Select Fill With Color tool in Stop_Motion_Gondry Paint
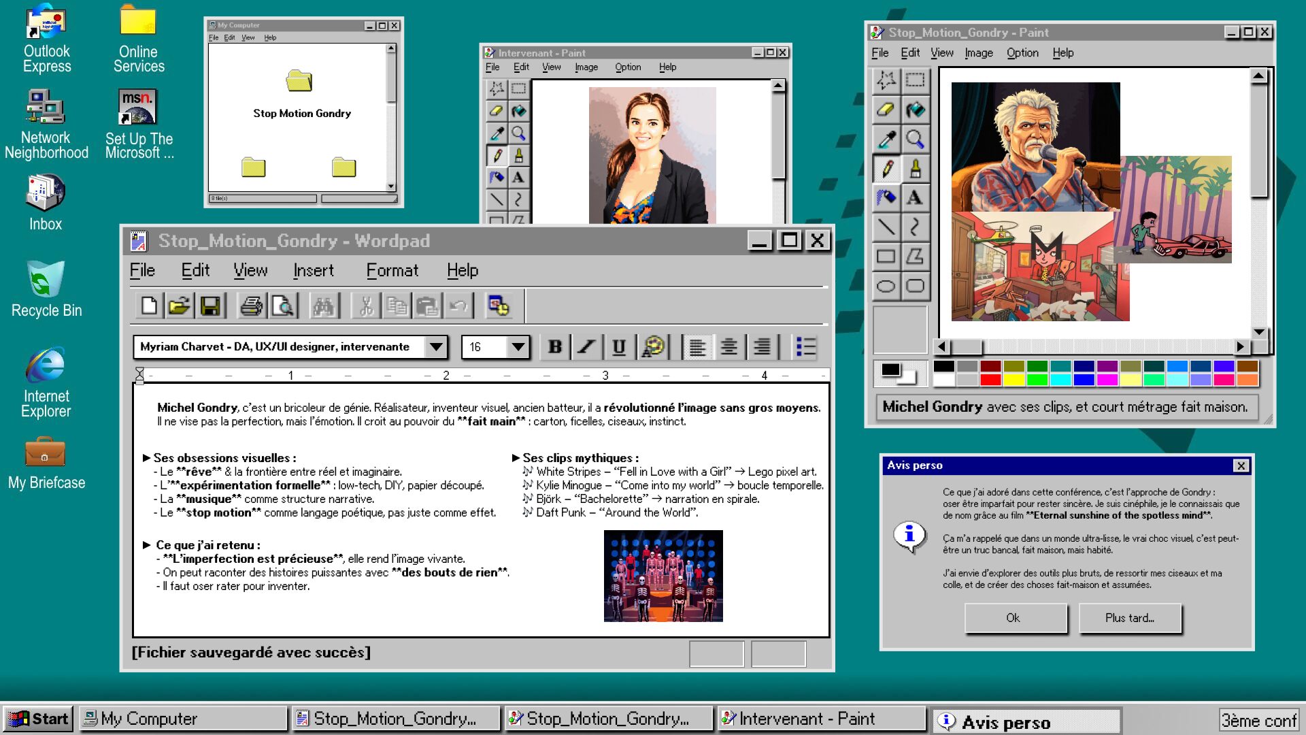 pos(916,109)
